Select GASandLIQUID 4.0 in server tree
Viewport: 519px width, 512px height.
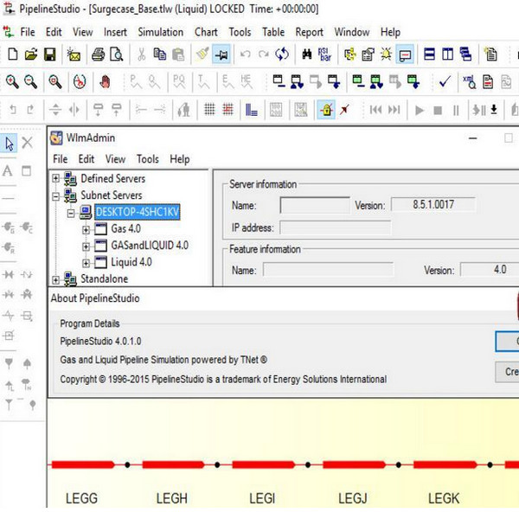click(x=149, y=246)
